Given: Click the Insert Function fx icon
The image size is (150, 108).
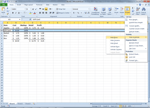Looking at the screenshot, I should [x=30, y=19].
